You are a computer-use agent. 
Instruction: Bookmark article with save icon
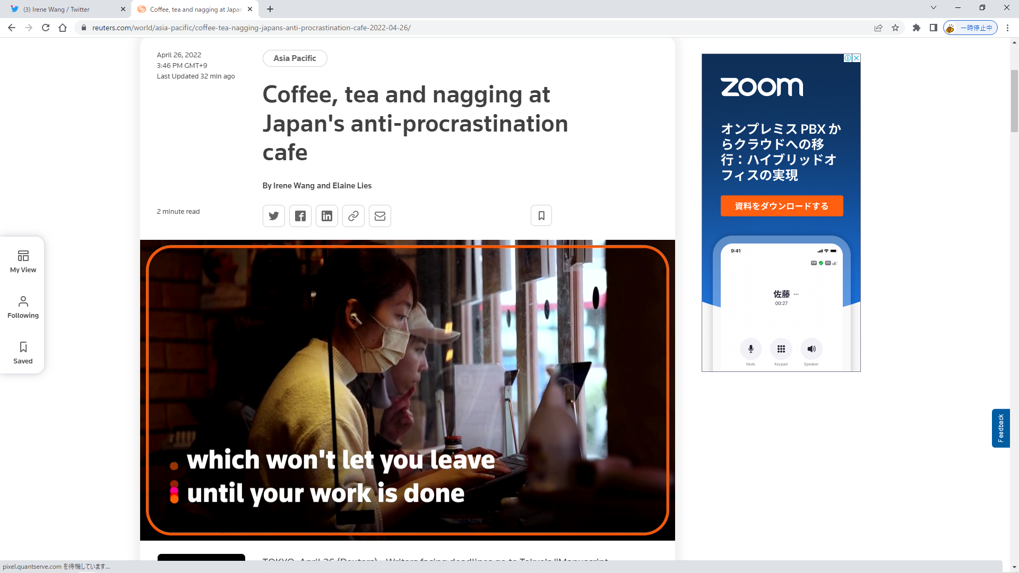541,215
